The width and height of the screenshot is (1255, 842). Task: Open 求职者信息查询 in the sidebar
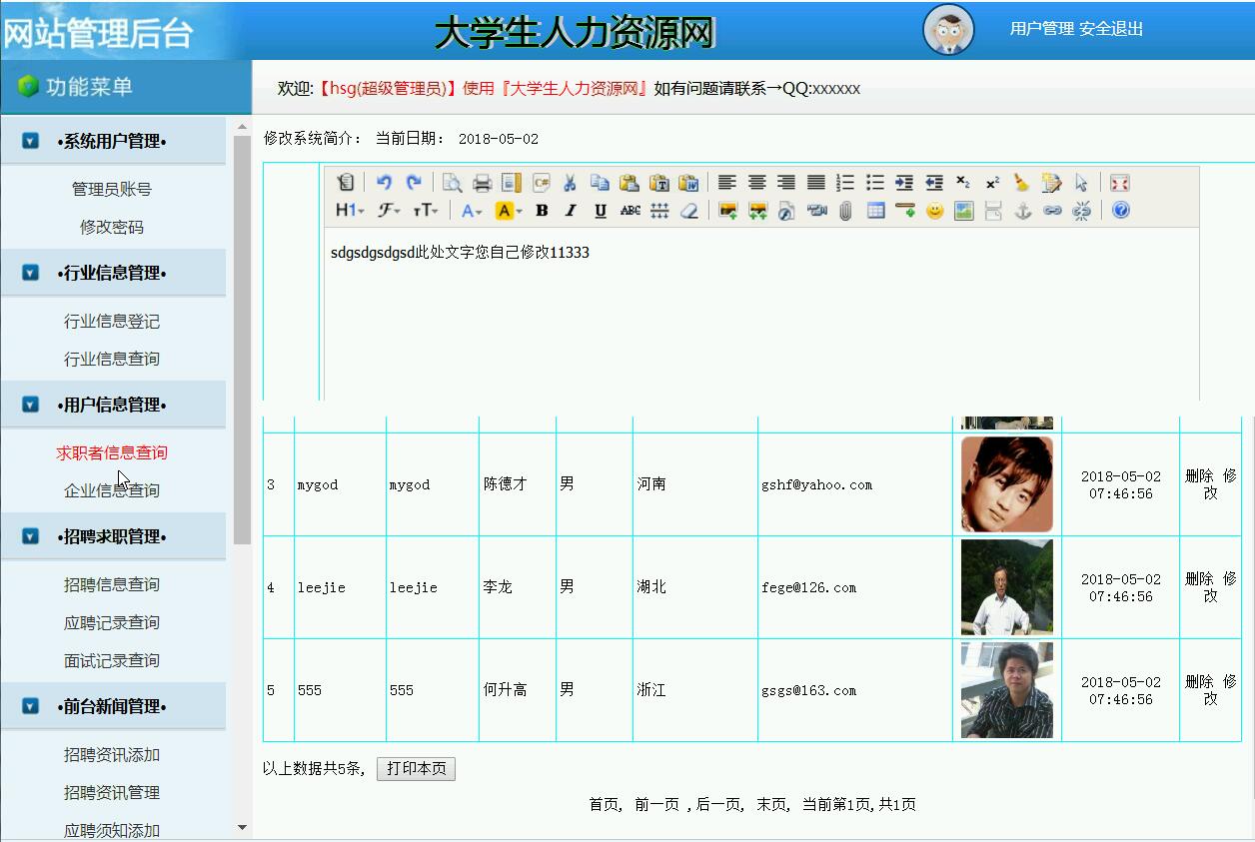tap(112, 452)
